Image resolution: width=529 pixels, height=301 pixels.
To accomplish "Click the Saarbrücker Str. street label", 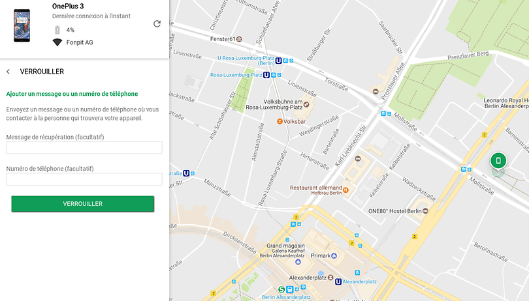I will tap(391, 38).
